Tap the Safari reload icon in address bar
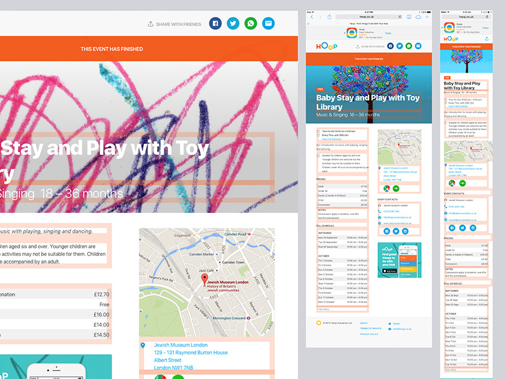 tap(399, 16)
